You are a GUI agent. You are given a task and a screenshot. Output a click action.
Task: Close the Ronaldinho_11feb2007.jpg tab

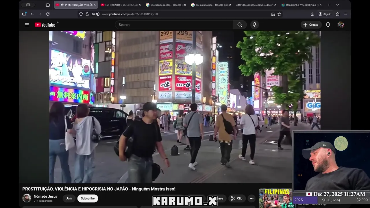pyautogui.click(x=320, y=5)
